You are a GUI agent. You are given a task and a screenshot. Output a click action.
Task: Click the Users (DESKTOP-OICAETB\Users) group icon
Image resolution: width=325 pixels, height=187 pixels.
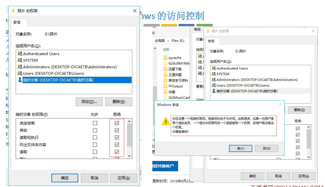[20, 73]
